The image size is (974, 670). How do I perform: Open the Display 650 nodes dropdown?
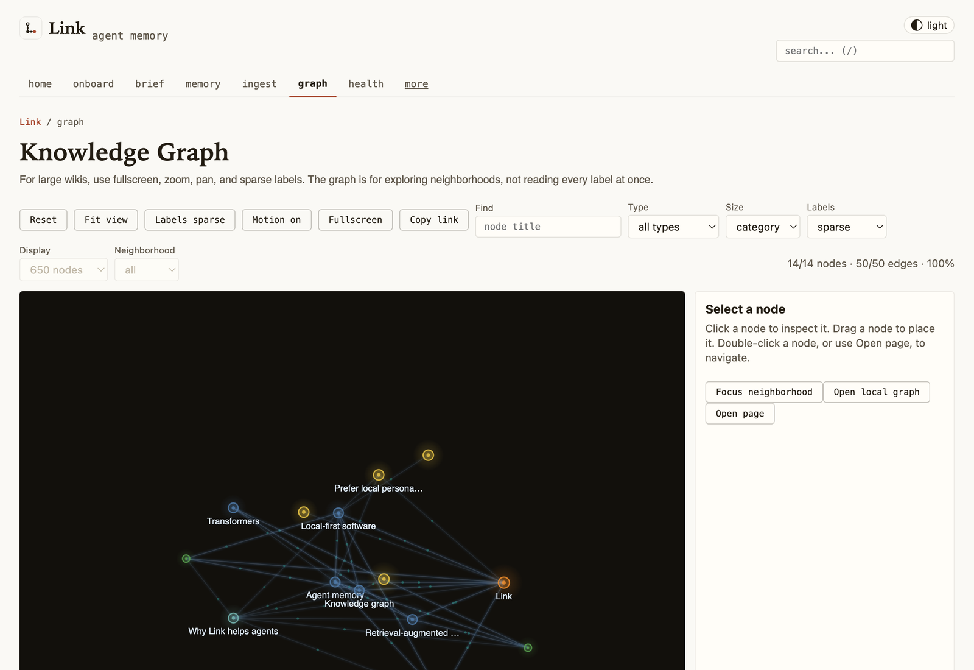click(x=63, y=270)
